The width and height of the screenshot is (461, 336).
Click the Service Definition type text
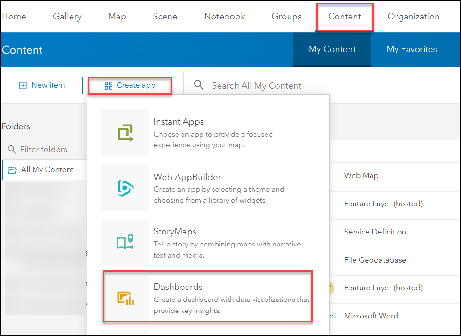coord(375,232)
